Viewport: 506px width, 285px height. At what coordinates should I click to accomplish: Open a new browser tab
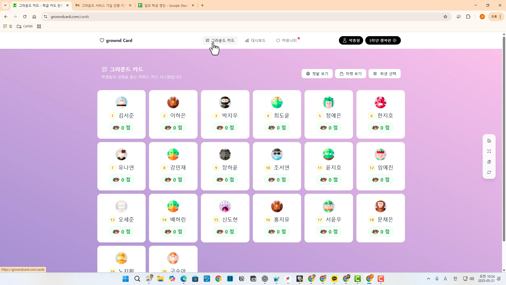(x=202, y=5)
